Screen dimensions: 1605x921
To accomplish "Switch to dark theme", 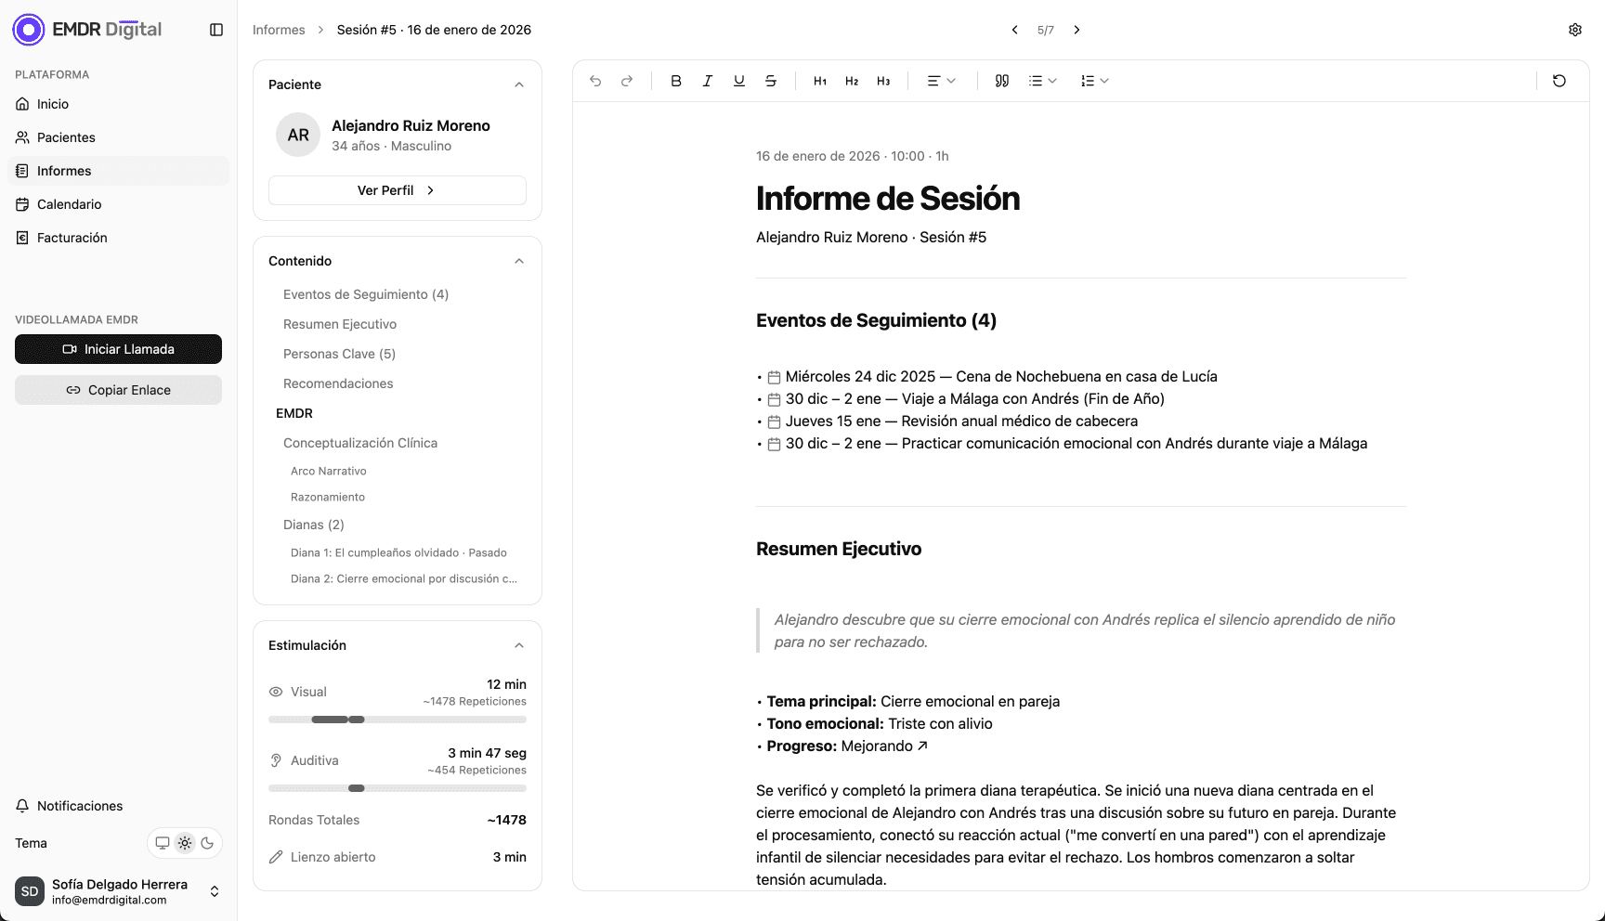I will coord(206,843).
